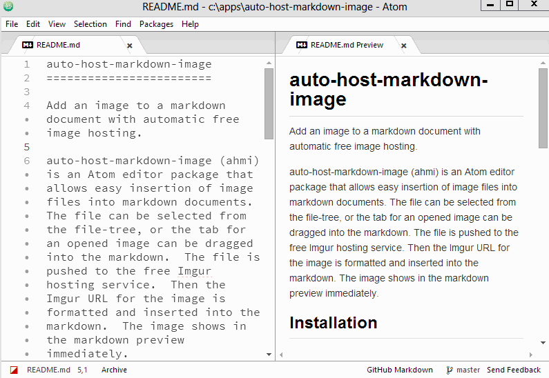Click editor scrollbar down arrow
The image size is (549, 378).
(269, 355)
